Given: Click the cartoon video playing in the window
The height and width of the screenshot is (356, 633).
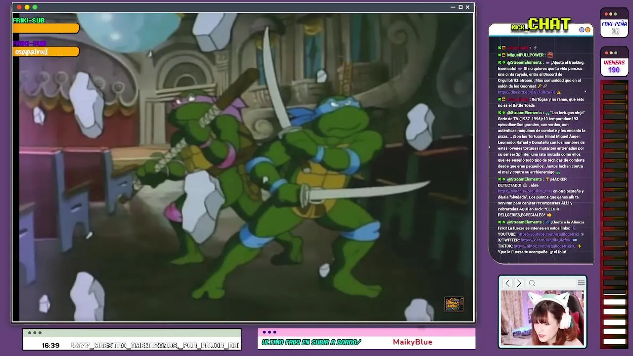Looking at the screenshot, I should pos(242,167).
